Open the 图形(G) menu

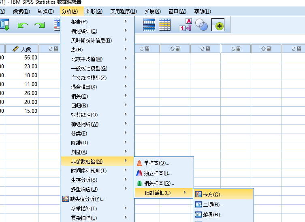[94, 11]
